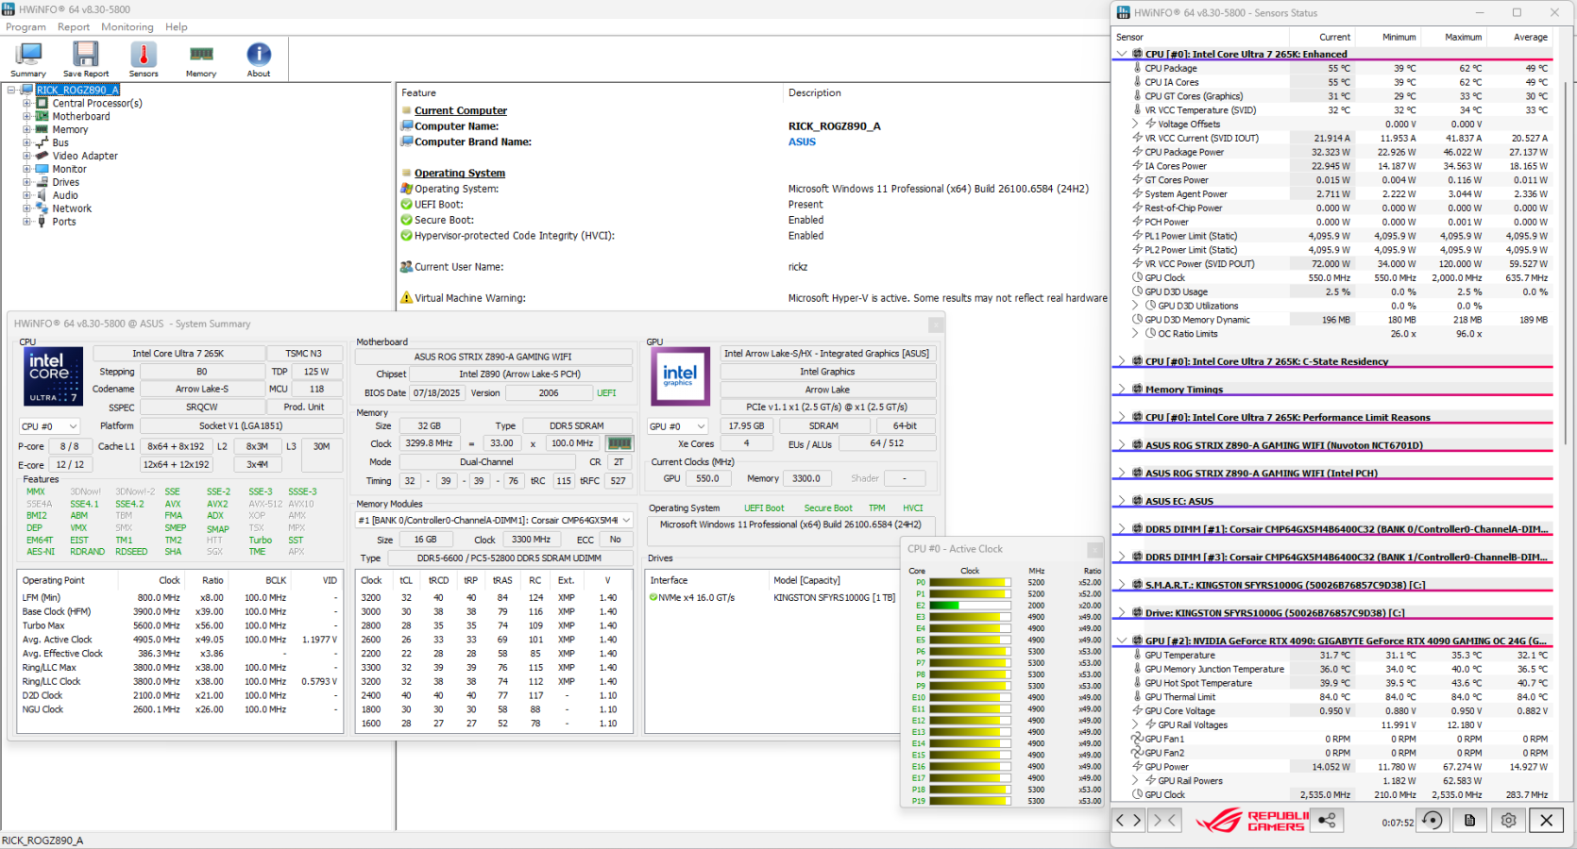Click the expand-columns arrows button in sensors footer

click(x=1128, y=821)
